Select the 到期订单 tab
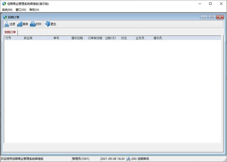The height and width of the screenshot is (162, 227). coord(10,32)
